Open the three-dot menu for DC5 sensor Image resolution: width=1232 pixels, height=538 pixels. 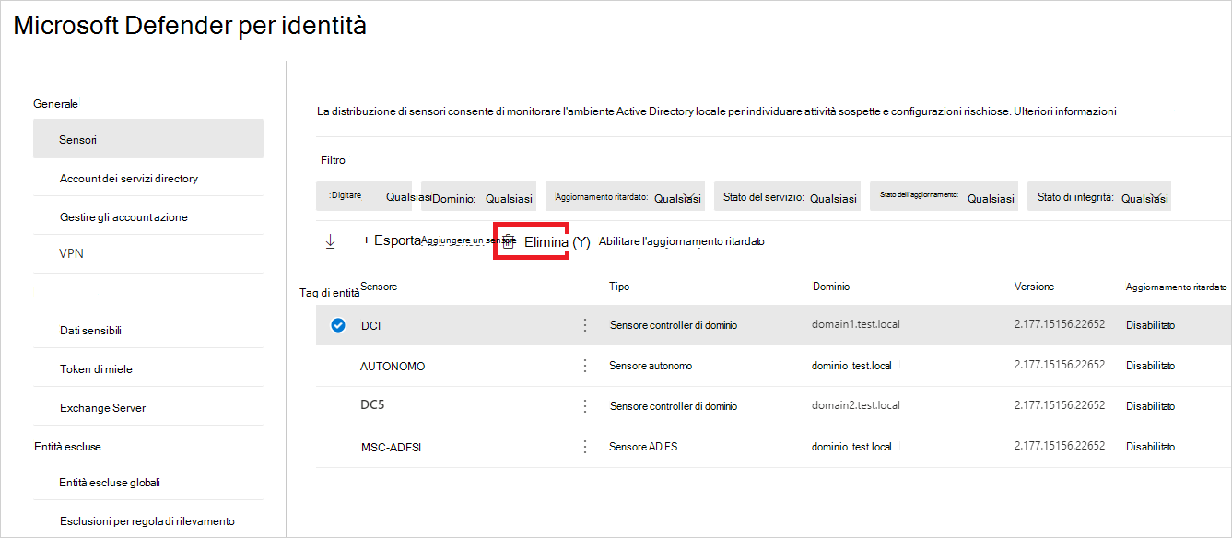click(x=584, y=405)
